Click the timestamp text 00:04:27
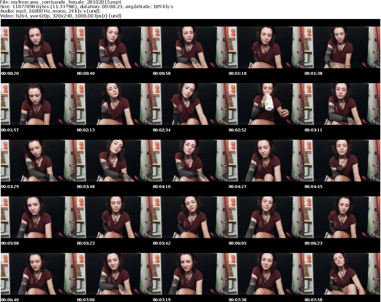Viewport: 381px width, 302px height. 238,187
